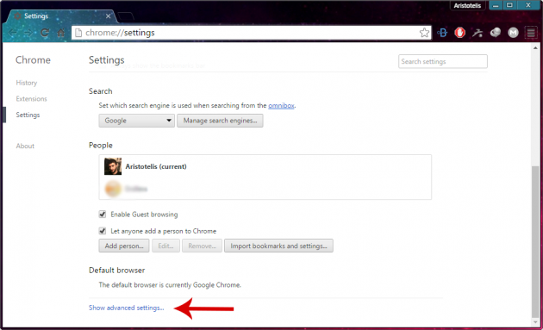Image resolution: width=543 pixels, height=330 pixels.
Task: Click the Add person button
Action: click(x=124, y=246)
